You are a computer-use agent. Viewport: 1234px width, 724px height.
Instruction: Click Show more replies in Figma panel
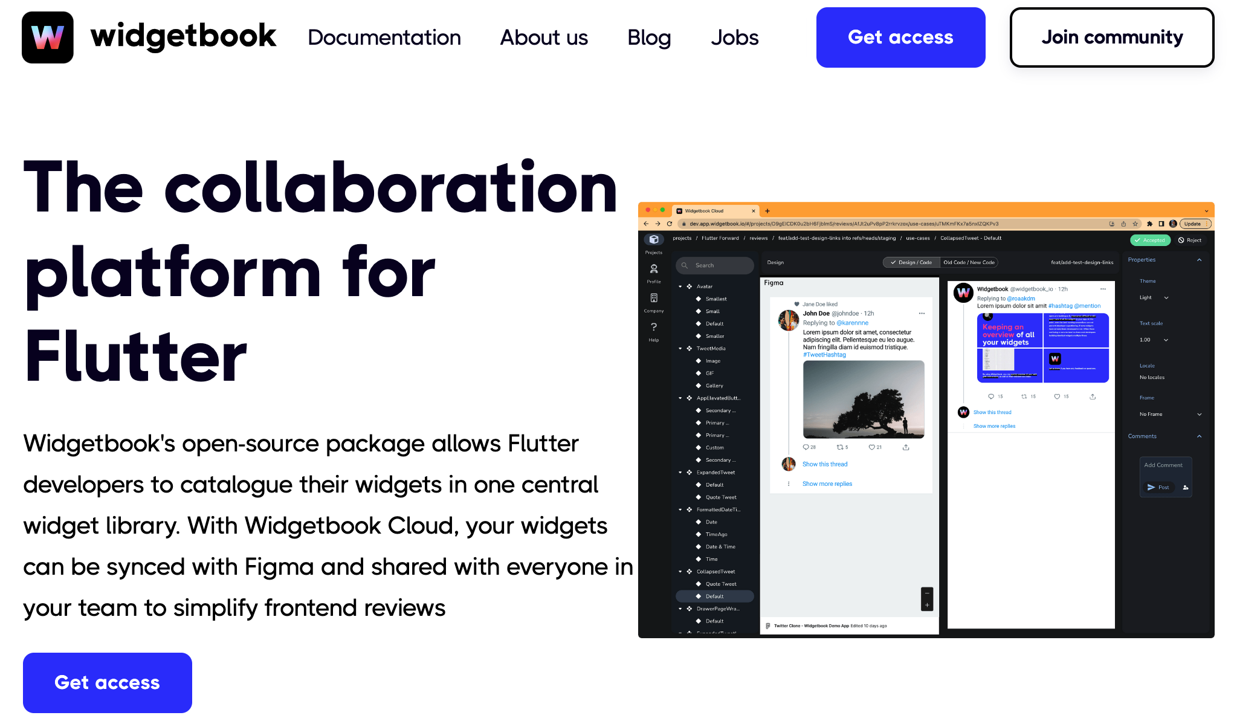tap(827, 484)
